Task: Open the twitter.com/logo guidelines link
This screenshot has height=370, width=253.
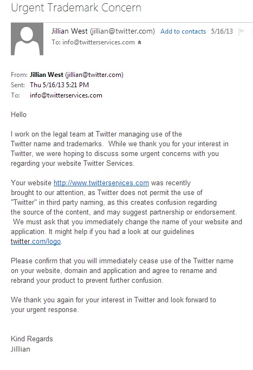Action: point(36,242)
